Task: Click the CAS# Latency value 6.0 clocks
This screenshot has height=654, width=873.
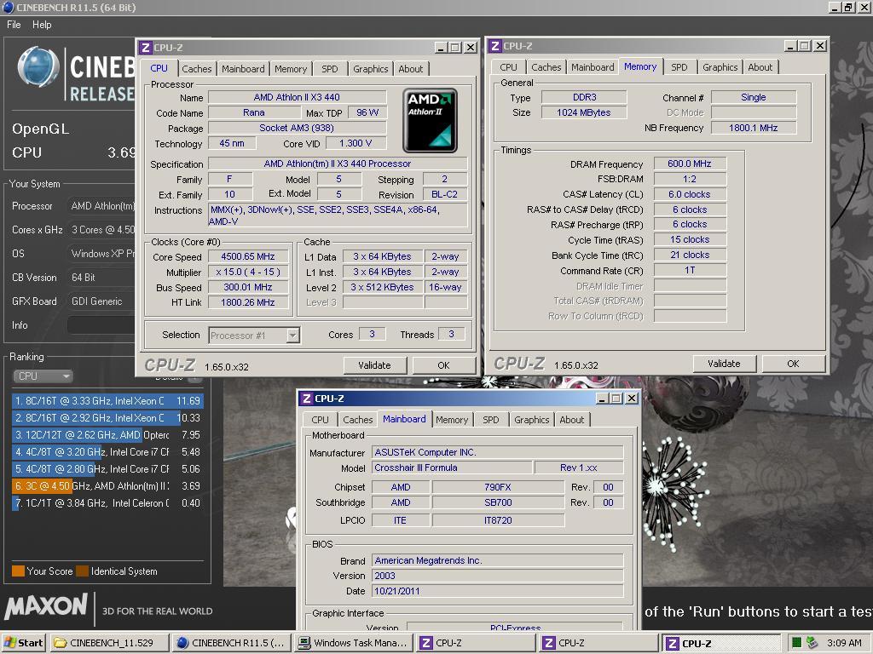Action: point(690,195)
